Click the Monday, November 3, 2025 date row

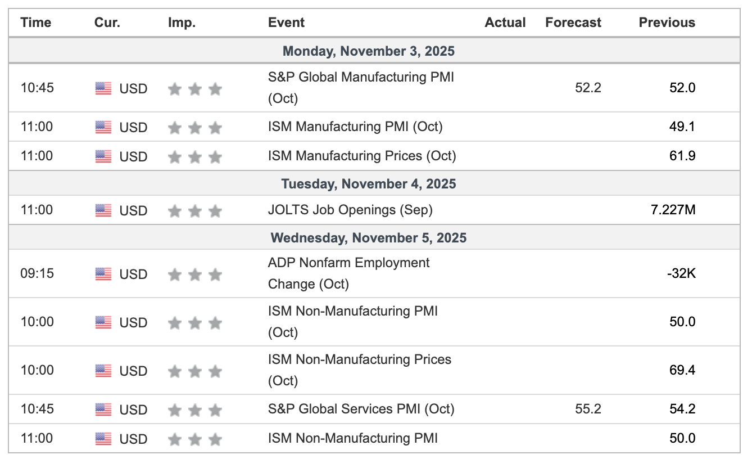click(368, 51)
